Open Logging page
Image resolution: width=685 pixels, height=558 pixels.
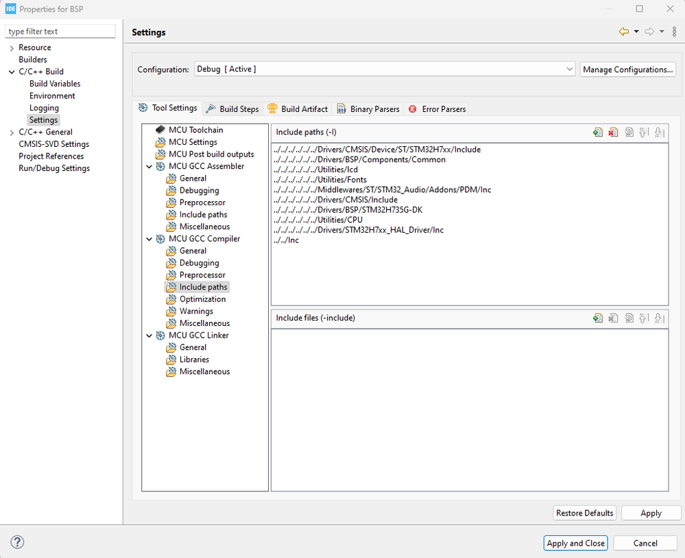tap(44, 108)
